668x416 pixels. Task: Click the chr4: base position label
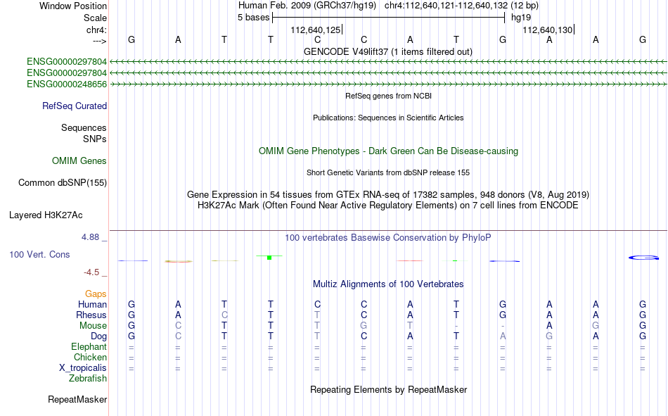point(97,30)
